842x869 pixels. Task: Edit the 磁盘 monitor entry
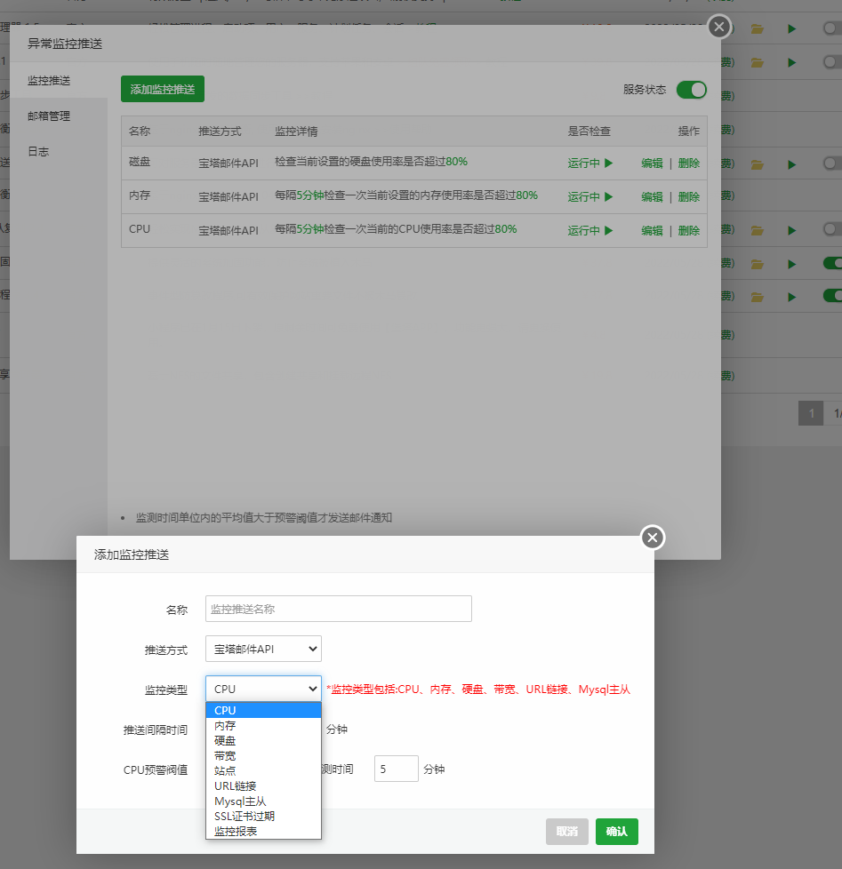652,163
